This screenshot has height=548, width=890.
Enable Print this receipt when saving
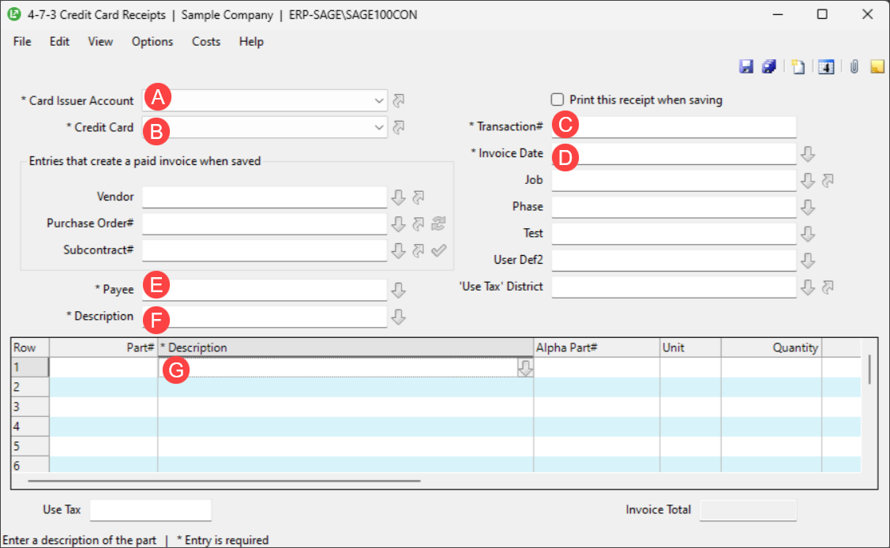pyautogui.click(x=558, y=99)
